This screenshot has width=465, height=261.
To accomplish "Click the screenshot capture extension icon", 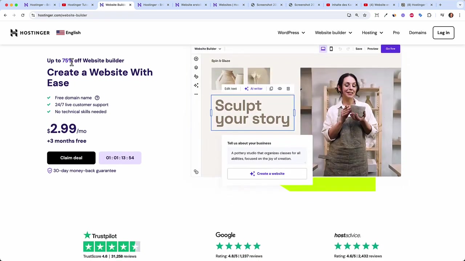I will click(x=377, y=15).
